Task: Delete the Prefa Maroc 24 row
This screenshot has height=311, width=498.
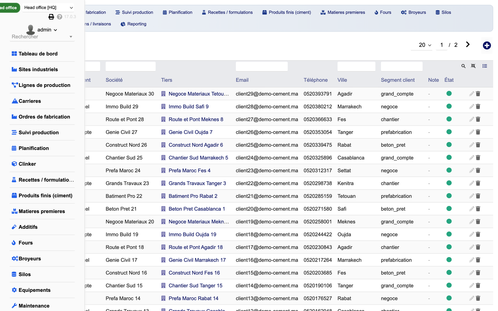Action: point(478,171)
